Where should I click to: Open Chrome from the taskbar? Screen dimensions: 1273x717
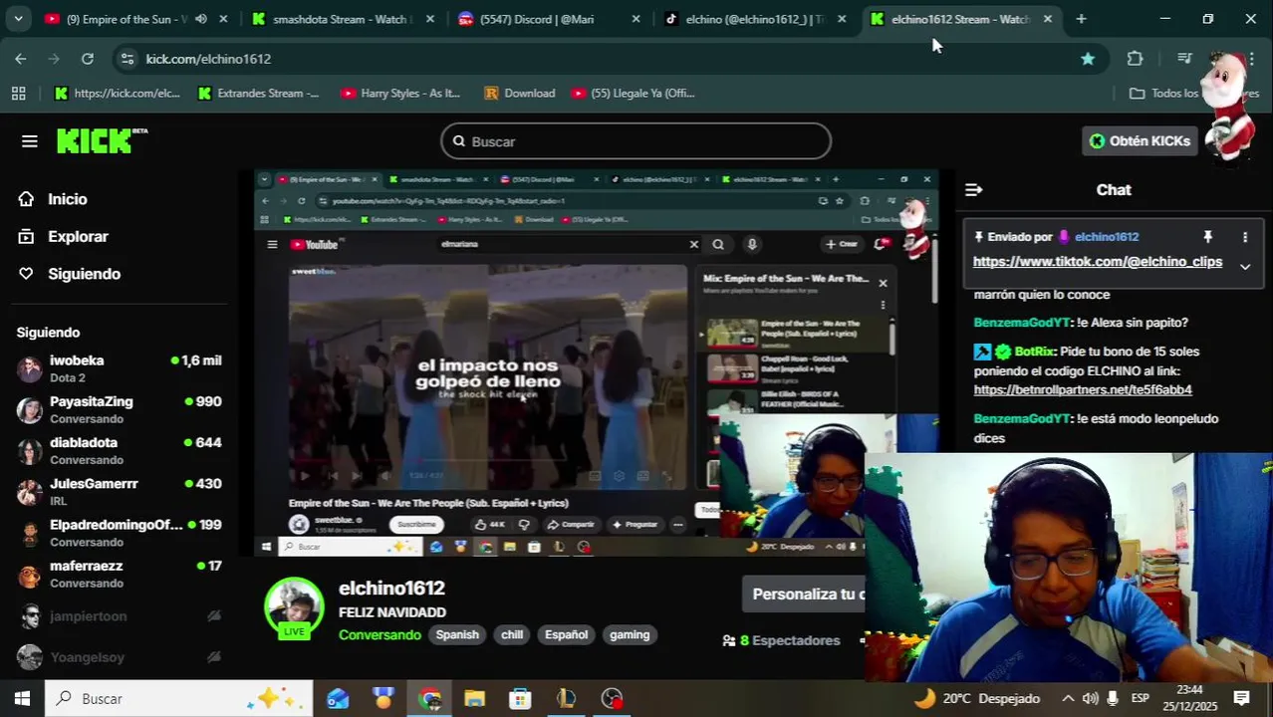(429, 699)
